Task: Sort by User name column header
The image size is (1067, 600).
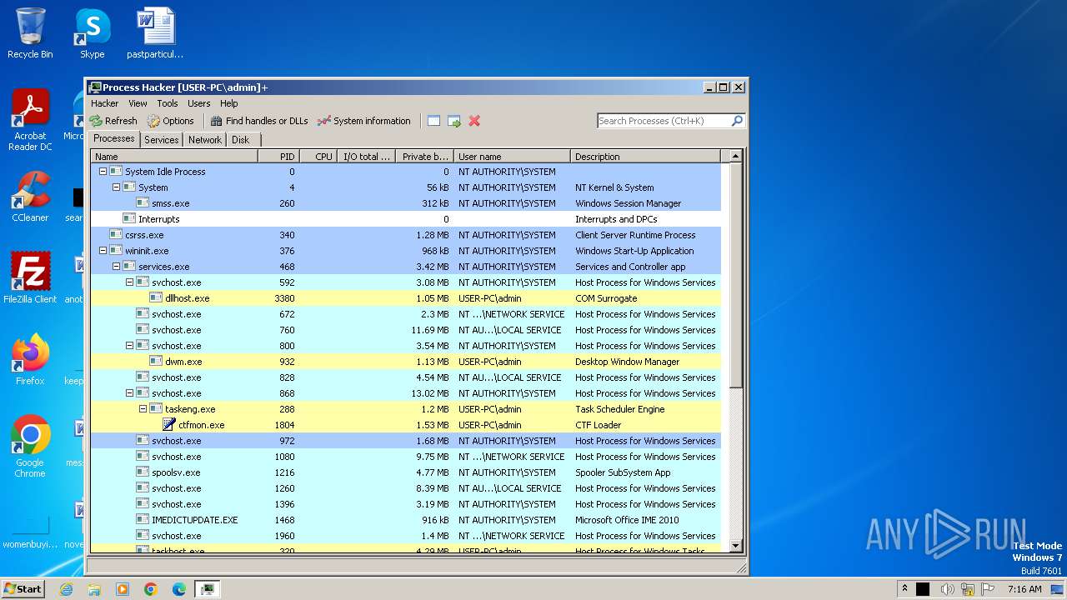Action: tap(512, 157)
